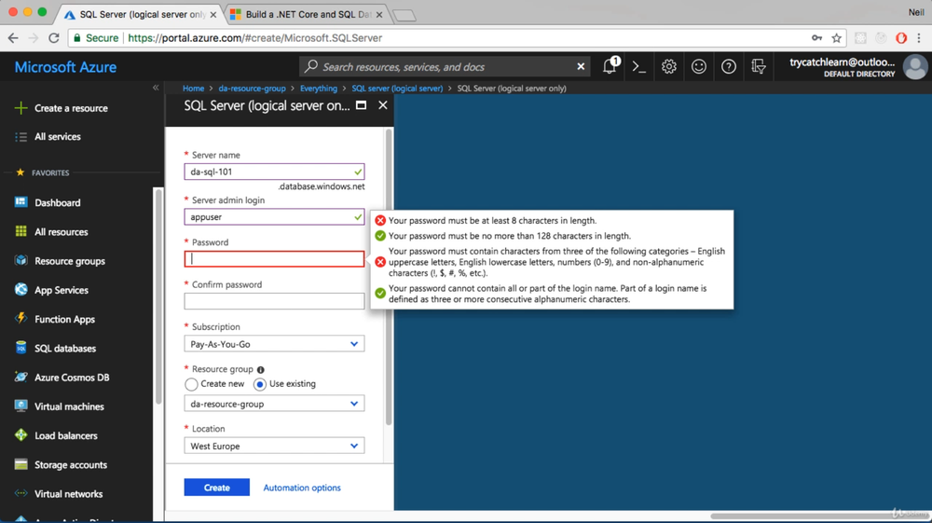
Task: Click browser back arrow
Action: (x=13, y=38)
